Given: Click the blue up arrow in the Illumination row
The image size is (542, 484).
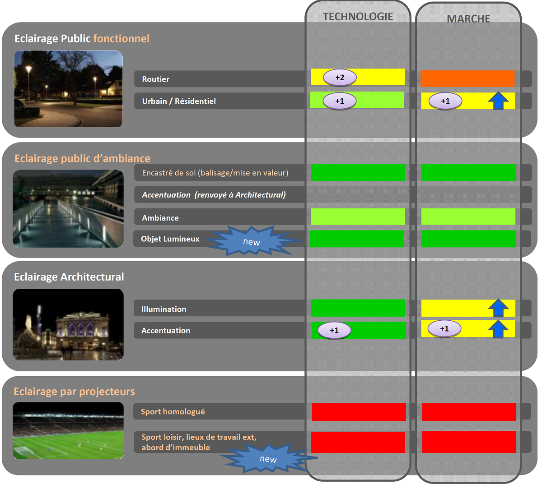Looking at the screenshot, I should pyautogui.click(x=499, y=308).
